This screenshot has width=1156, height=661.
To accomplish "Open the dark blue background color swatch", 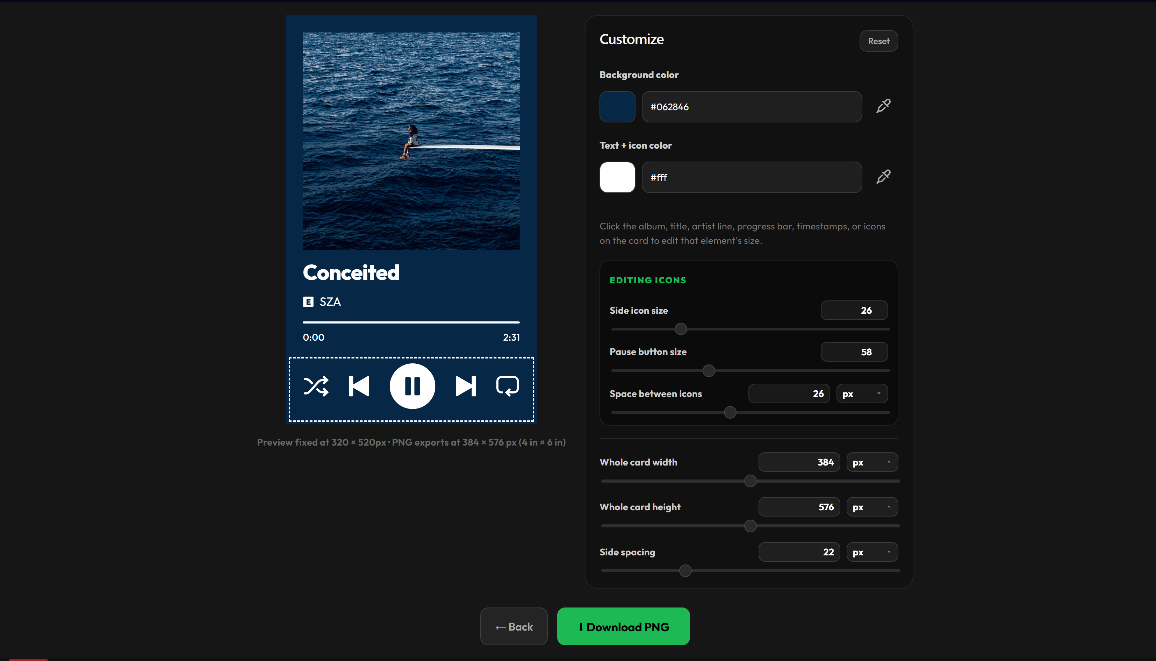I will point(617,107).
